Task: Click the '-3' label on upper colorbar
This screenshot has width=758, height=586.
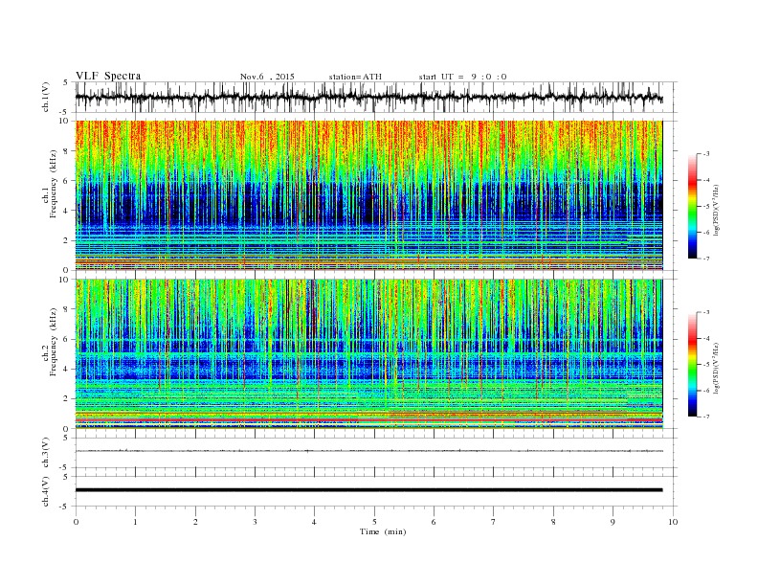Action: click(x=705, y=154)
